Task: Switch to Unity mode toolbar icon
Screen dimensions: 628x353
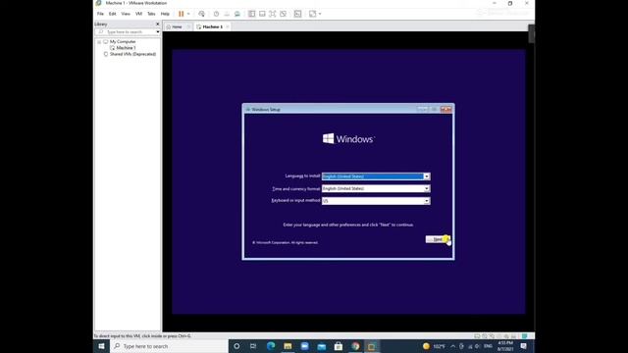Action: coord(284,14)
